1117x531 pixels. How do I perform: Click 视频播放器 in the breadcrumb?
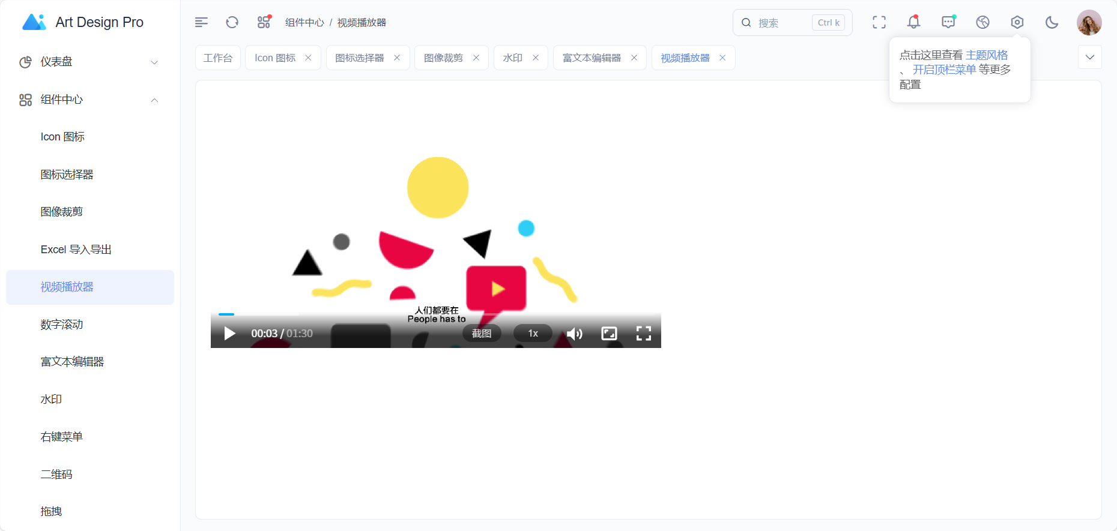click(x=362, y=23)
